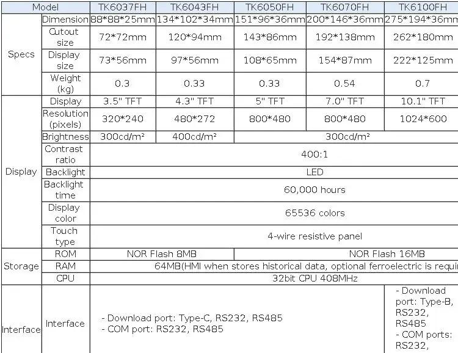The image size is (458, 353).
Task: Select display size 73*56mm
Action: tap(122, 60)
